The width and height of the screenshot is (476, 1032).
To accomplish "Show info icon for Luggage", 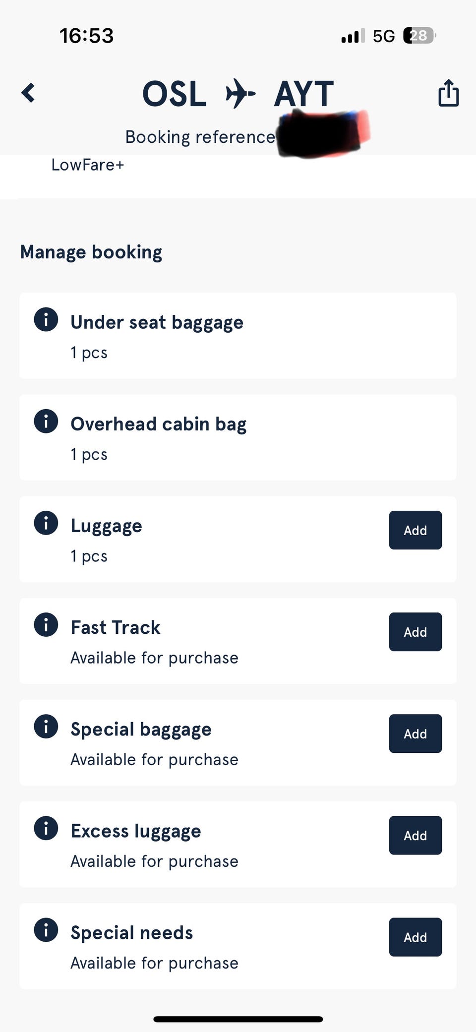I will [46, 523].
